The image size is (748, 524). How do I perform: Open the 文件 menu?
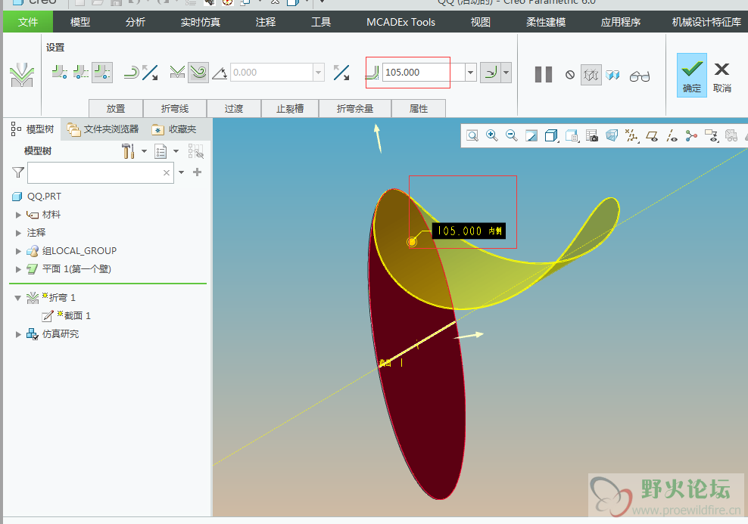[28, 22]
